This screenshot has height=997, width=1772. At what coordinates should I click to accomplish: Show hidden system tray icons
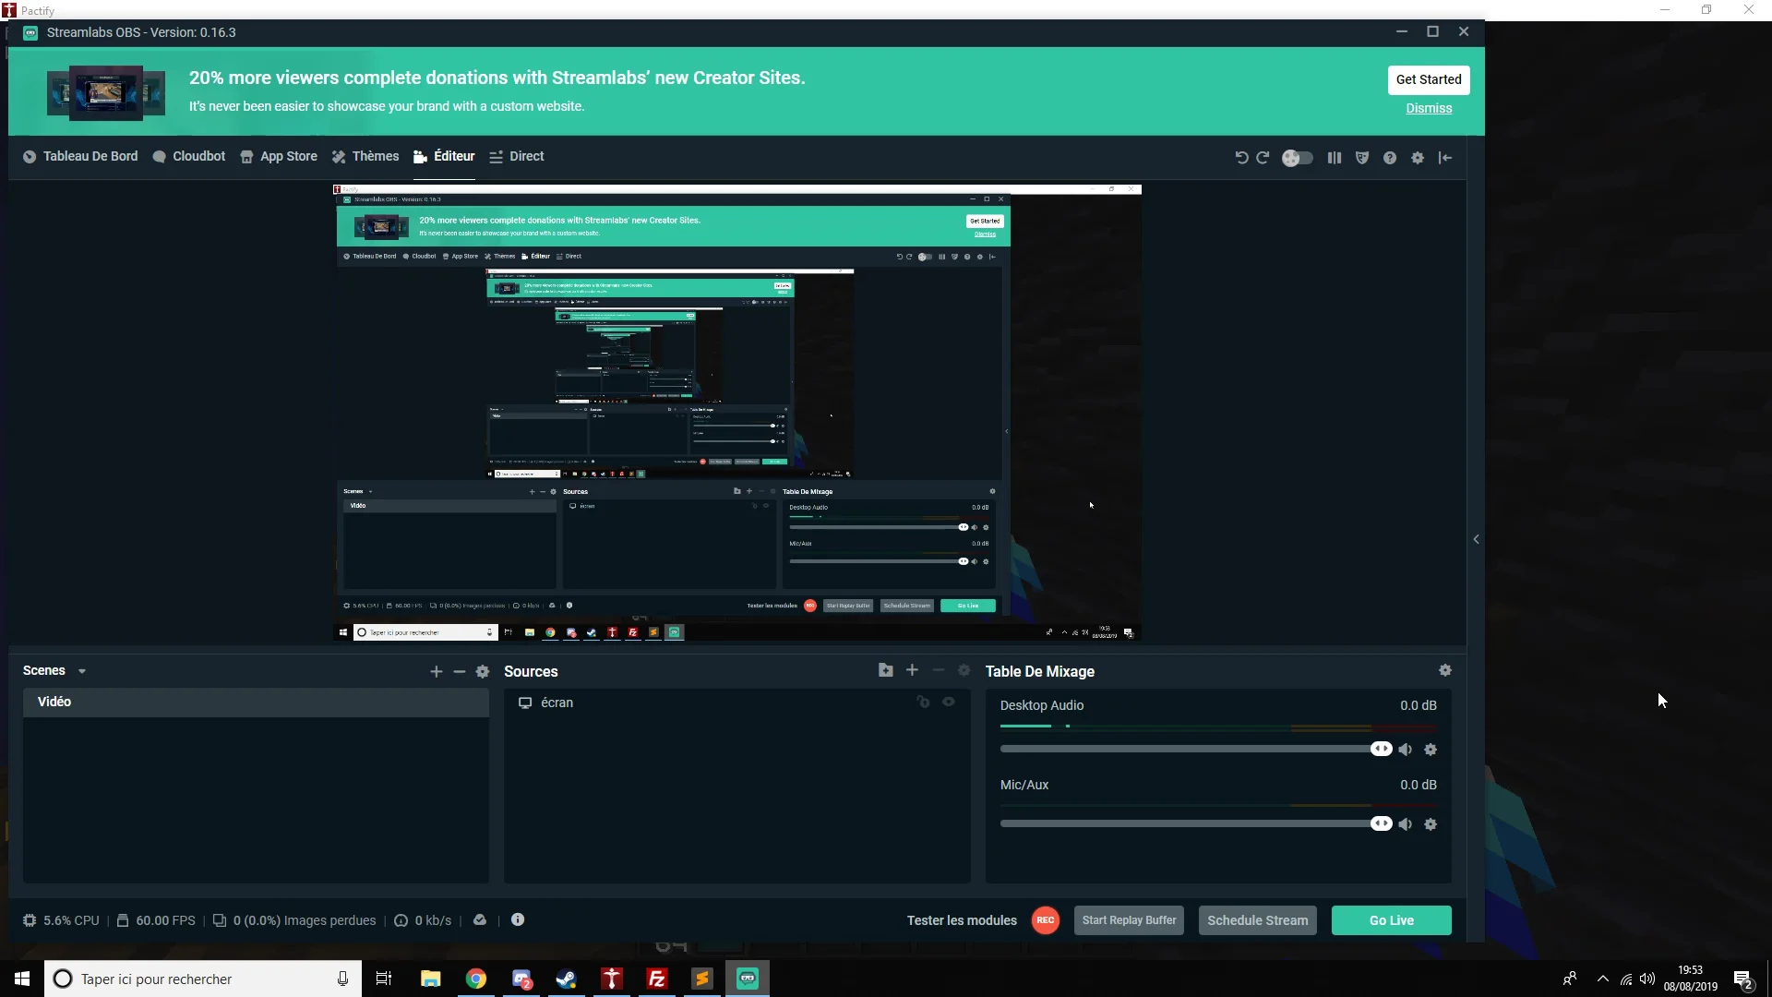tap(1602, 979)
